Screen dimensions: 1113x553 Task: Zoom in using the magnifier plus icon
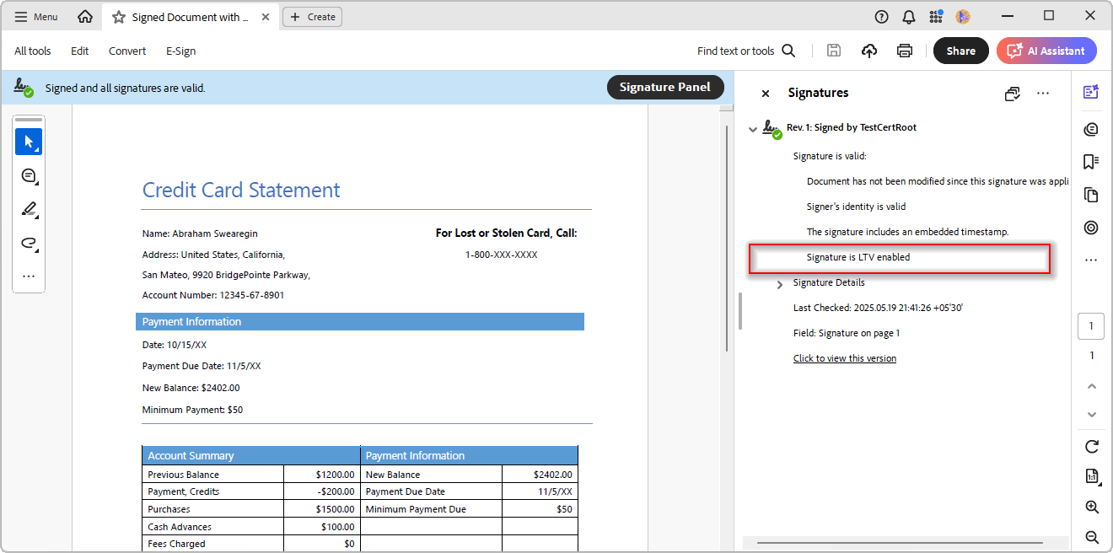[1092, 507]
